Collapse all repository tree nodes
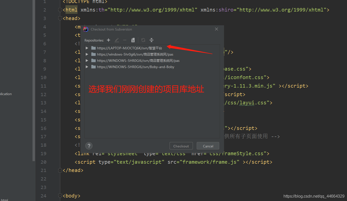Viewport: 347px width, 201px height. click(151, 40)
